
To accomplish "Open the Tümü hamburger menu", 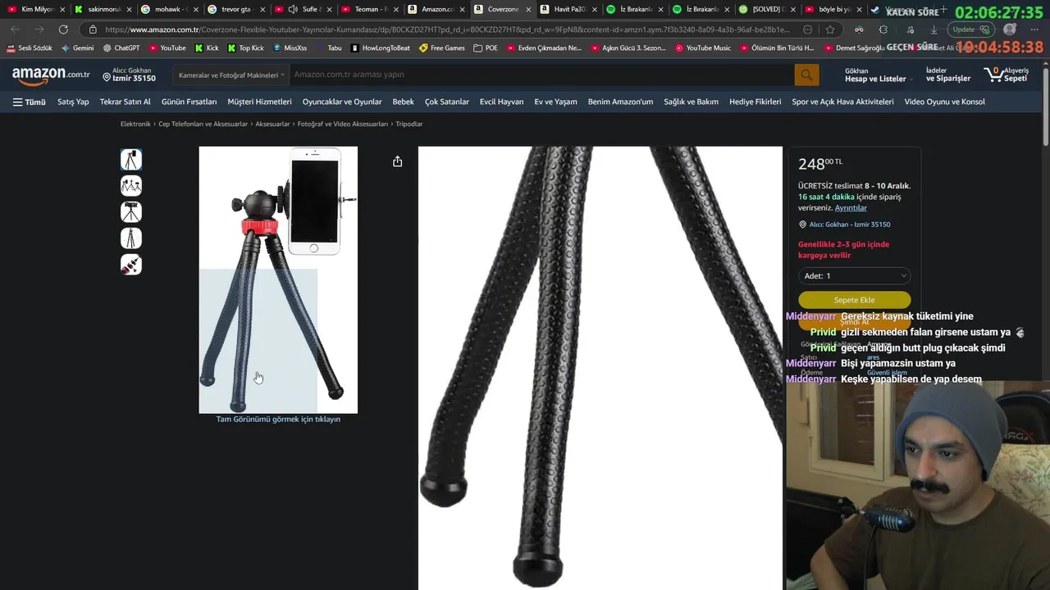I will [x=30, y=102].
